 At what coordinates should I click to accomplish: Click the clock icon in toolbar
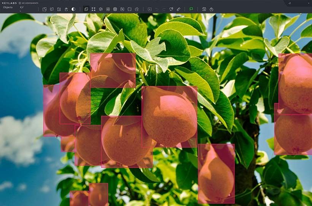(137, 9)
